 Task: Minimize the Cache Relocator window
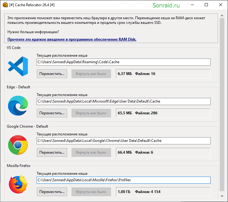click(192, 5)
